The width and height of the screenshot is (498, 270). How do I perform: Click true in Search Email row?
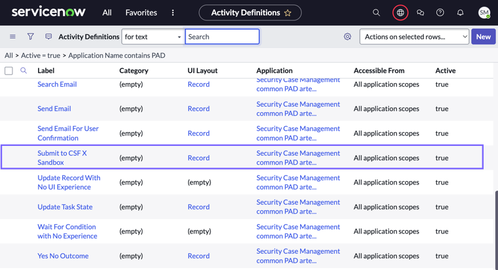442,84
